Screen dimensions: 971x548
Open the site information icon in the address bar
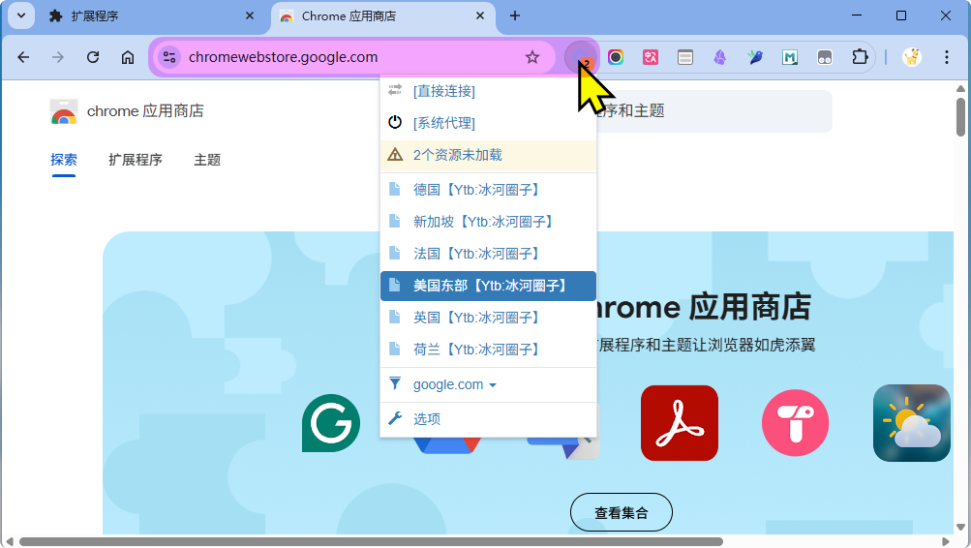pyautogui.click(x=169, y=57)
